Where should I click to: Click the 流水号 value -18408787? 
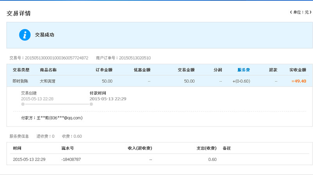pos(71,159)
